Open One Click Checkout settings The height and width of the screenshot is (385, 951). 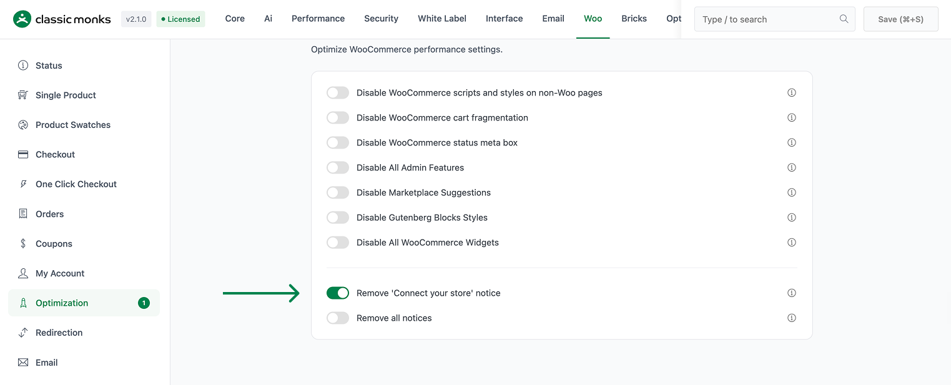coord(84,184)
